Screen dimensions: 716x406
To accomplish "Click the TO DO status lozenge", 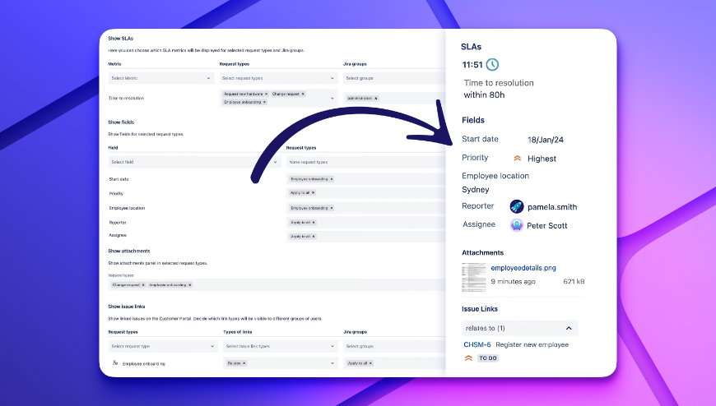I will click(x=488, y=358).
